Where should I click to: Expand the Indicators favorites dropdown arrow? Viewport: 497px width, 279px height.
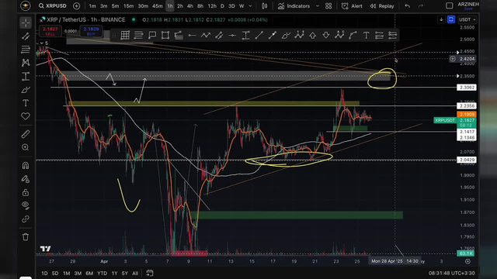click(x=318, y=6)
